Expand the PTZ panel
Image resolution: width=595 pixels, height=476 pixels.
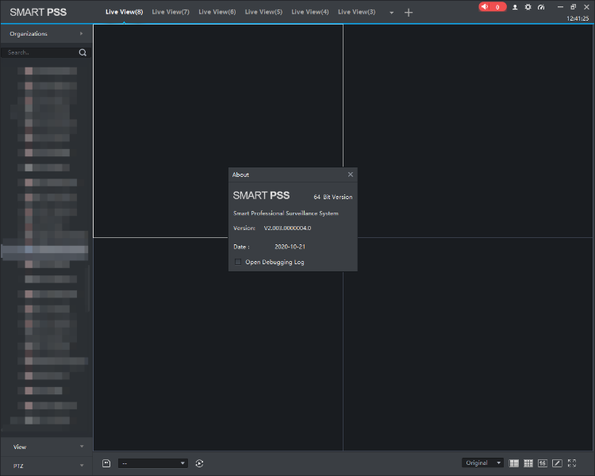click(x=46, y=466)
